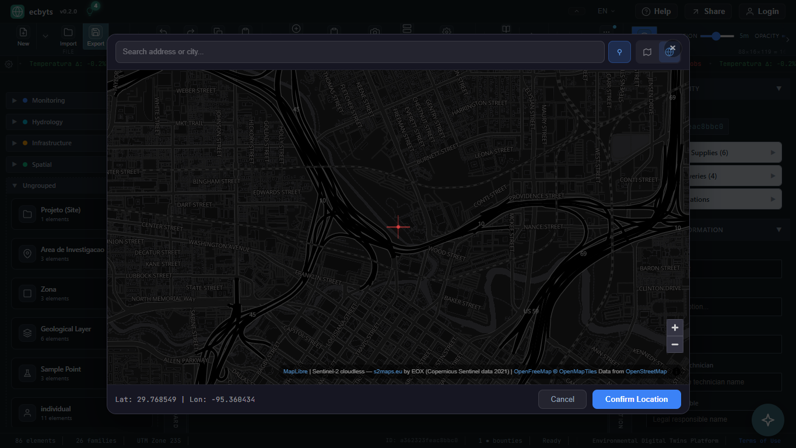Click the latitude and longitude readout
The height and width of the screenshot is (448, 796).
point(185,400)
